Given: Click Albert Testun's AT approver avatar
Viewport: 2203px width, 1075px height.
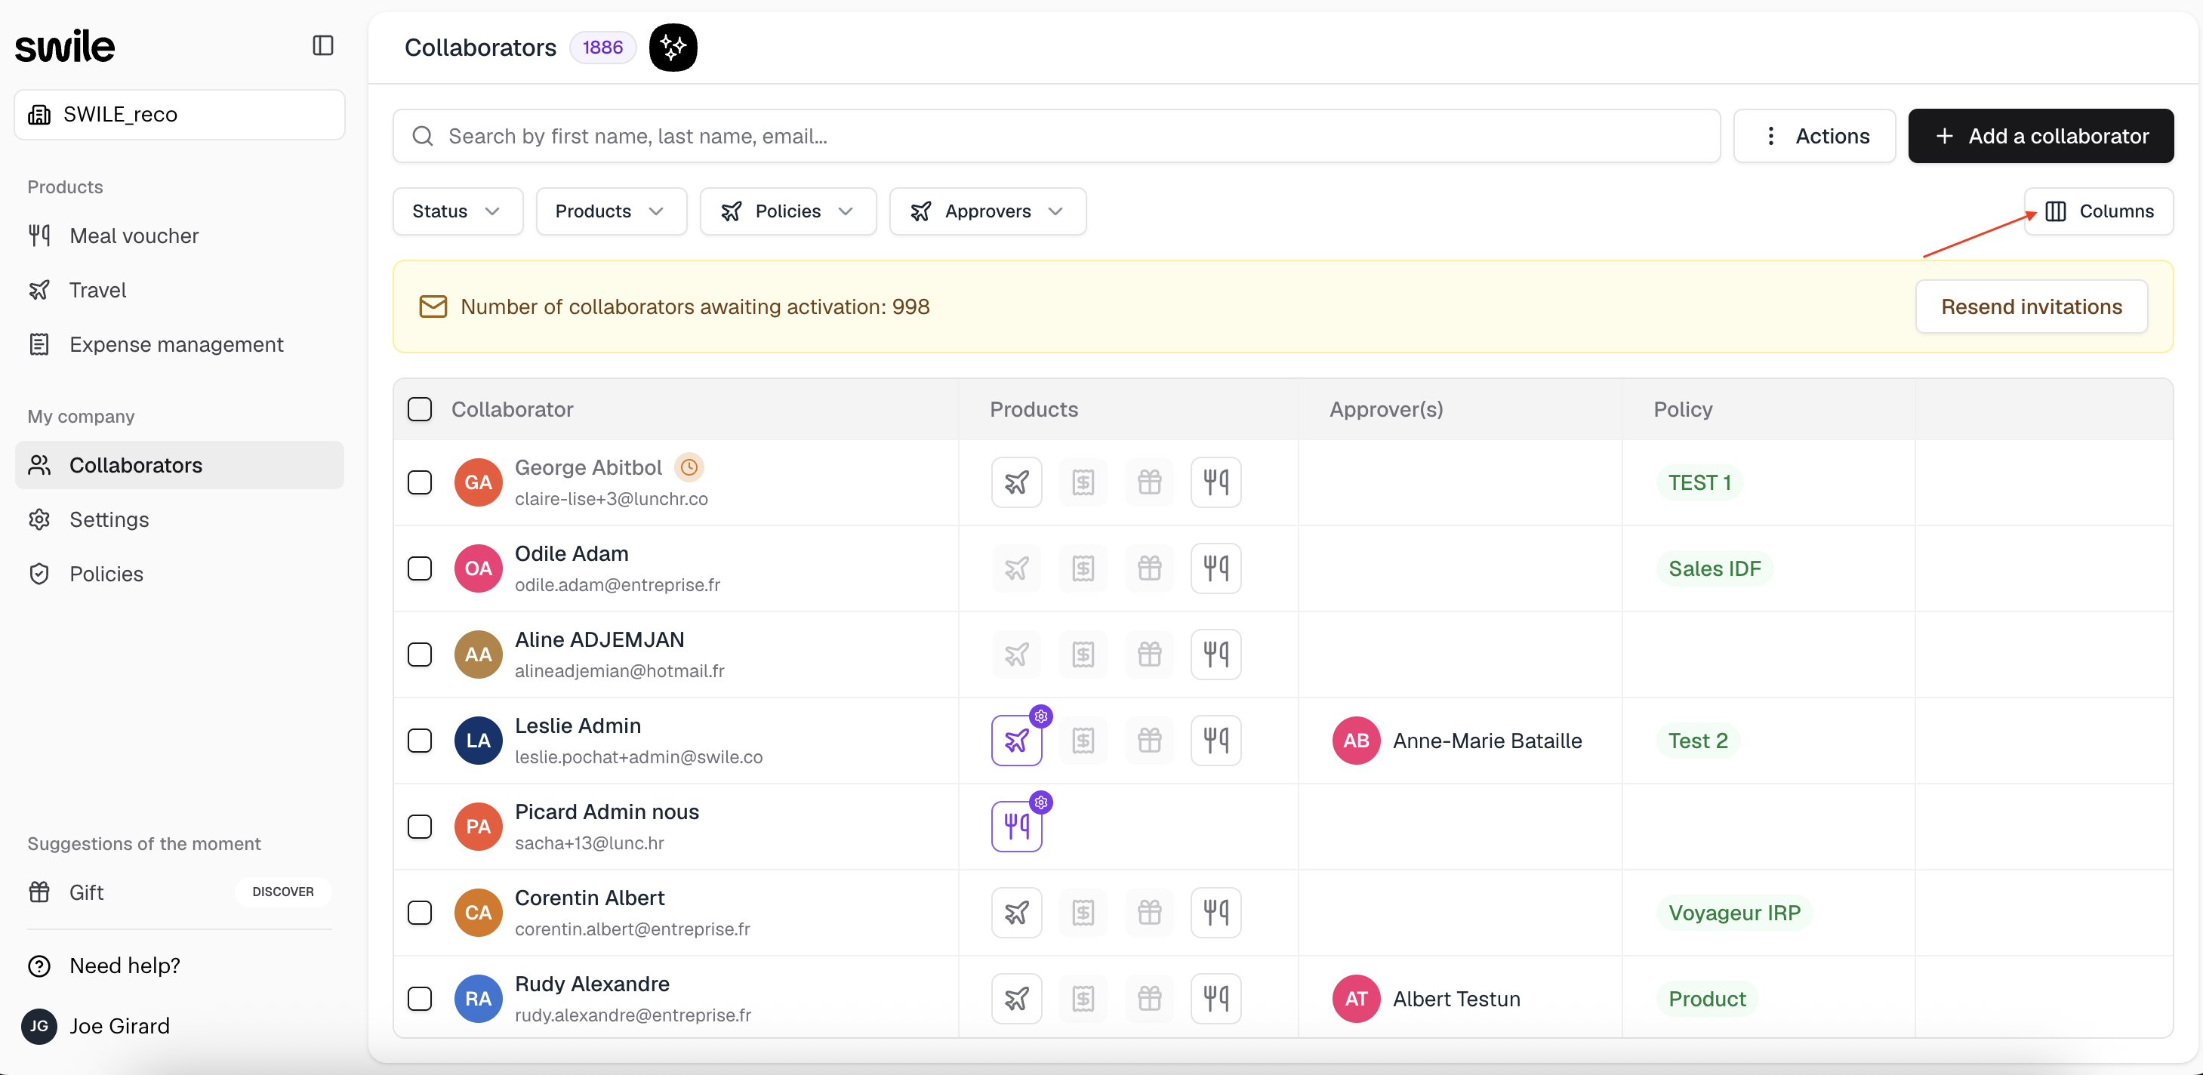Looking at the screenshot, I should coord(1355,998).
